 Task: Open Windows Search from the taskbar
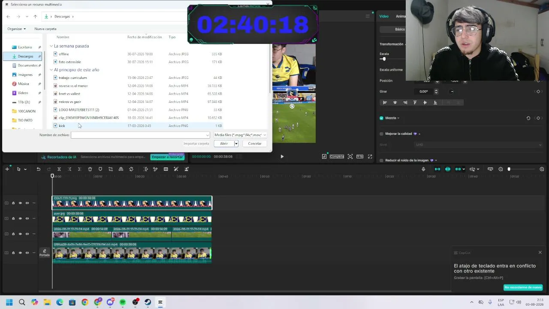click(x=22, y=302)
